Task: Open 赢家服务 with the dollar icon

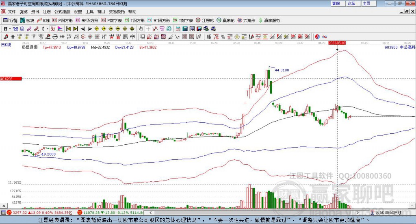Action: (269, 20)
